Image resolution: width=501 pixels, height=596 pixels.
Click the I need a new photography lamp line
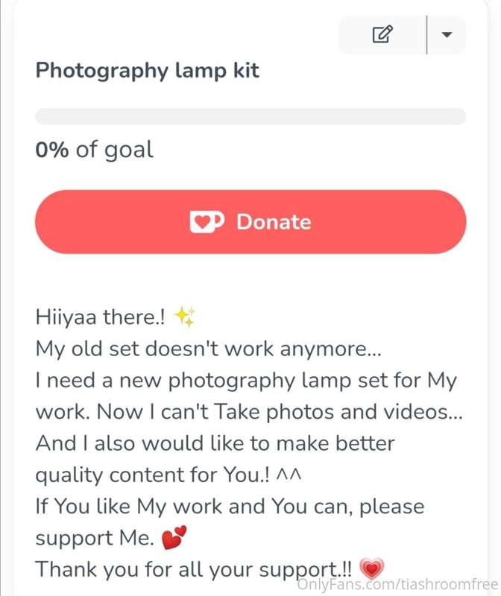(246, 381)
